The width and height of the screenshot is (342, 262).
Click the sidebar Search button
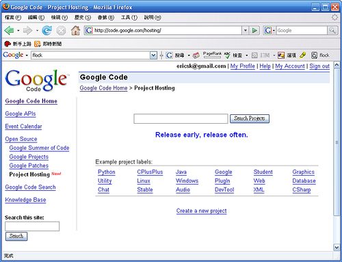pyautogui.click(x=16, y=236)
